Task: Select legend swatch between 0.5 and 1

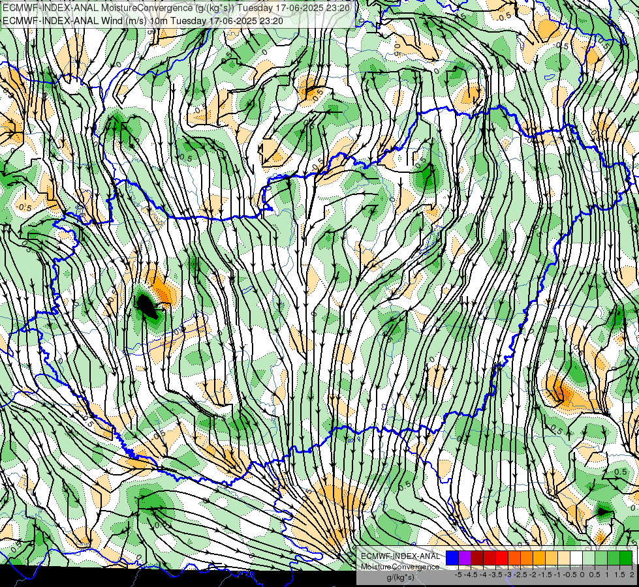Action: pyautogui.click(x=601, y=558)
